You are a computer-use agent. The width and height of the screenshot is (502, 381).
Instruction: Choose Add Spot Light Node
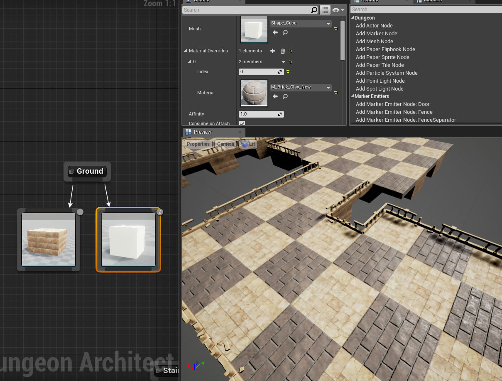coord(380,89)
